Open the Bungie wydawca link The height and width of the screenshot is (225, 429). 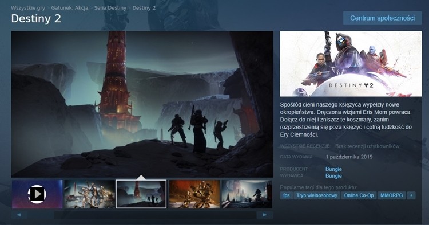(333, 176)
